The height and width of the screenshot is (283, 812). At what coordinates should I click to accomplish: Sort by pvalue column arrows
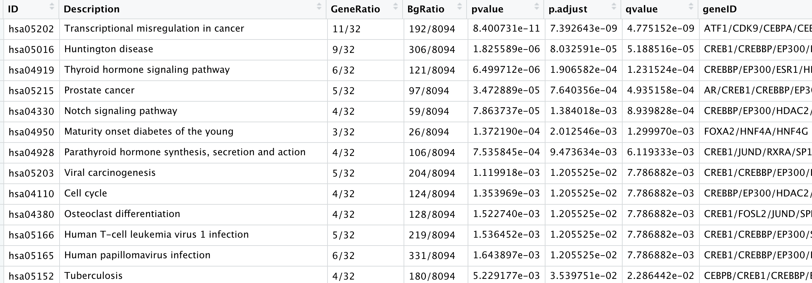coord(537,6)
